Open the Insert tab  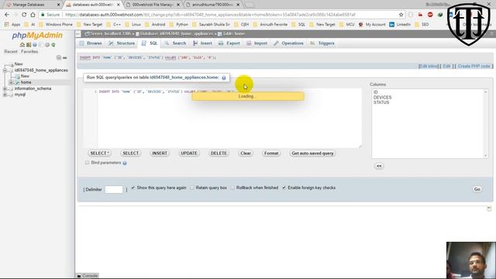[203, 43]
